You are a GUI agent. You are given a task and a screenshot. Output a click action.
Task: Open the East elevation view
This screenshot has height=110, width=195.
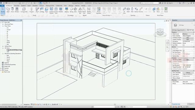tap(8, 55)
